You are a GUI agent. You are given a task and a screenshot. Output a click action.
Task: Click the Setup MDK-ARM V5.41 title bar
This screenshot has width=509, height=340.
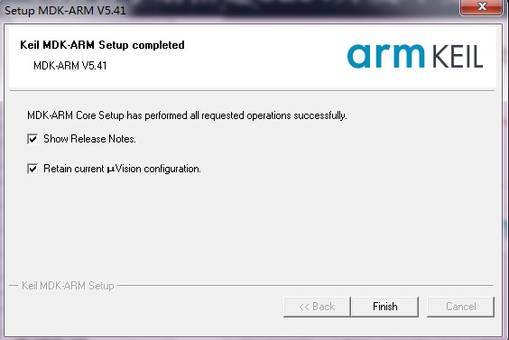227,11
